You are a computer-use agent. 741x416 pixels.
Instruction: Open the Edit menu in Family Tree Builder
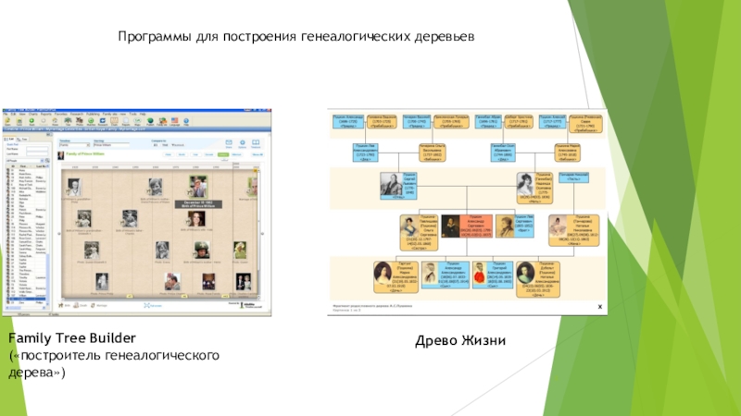[x=13, y=114]
